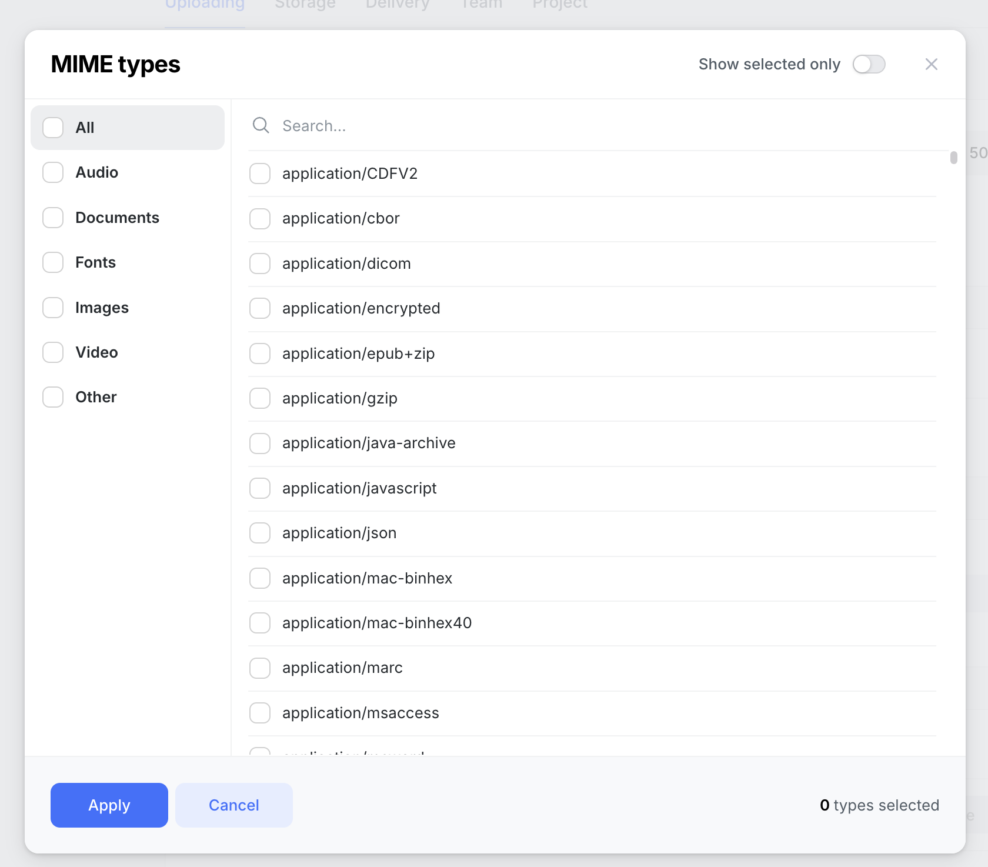Close the MIME types dialog

click(x=931, y=64)
